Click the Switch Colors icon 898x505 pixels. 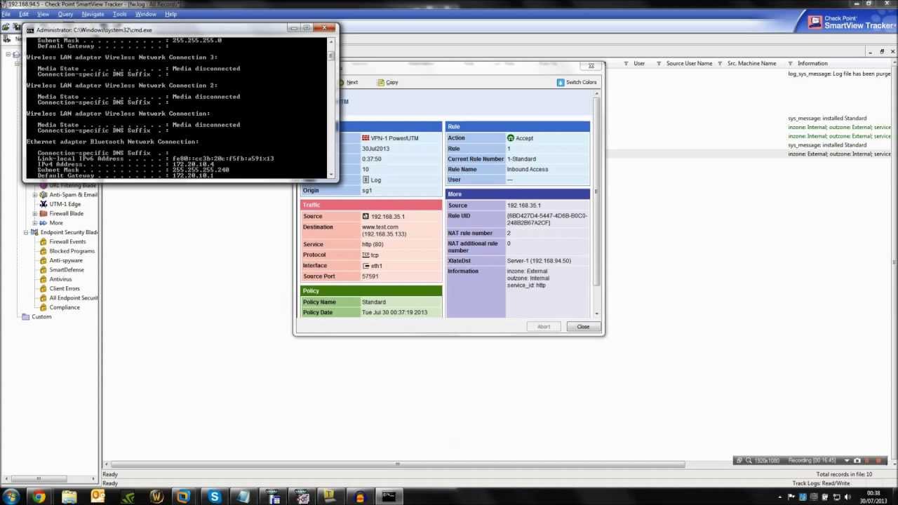561,82
